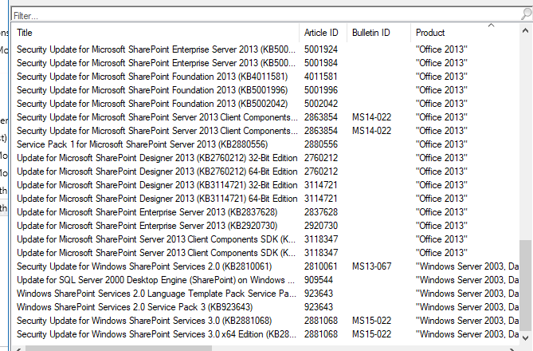
Task: Focus the Filter text field
Action: click(266, 15)
